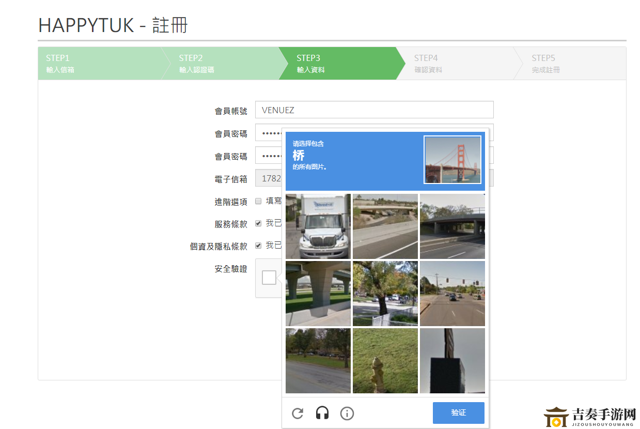This screenshot has height=429, width=640.
Task: Jump to STEP5 完成註冊 step
Action: point(568,64)
